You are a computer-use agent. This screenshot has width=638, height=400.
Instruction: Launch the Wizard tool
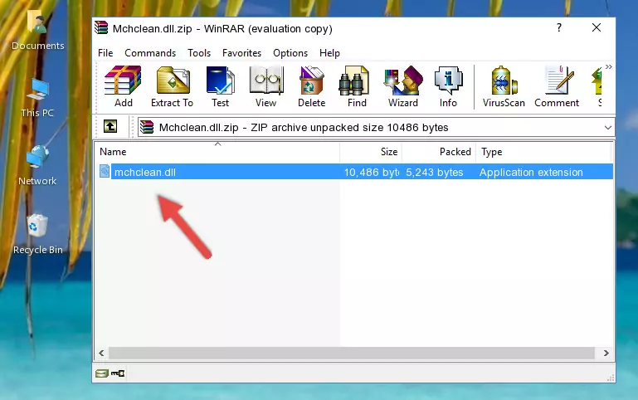tap(403, 86)
